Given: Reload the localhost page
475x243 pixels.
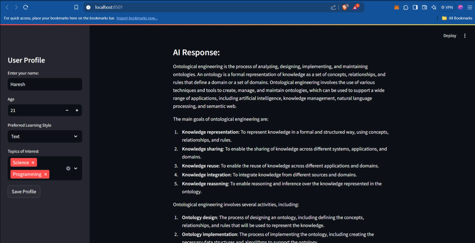Looking at the screenshot, I should click(x=26, y=7).
